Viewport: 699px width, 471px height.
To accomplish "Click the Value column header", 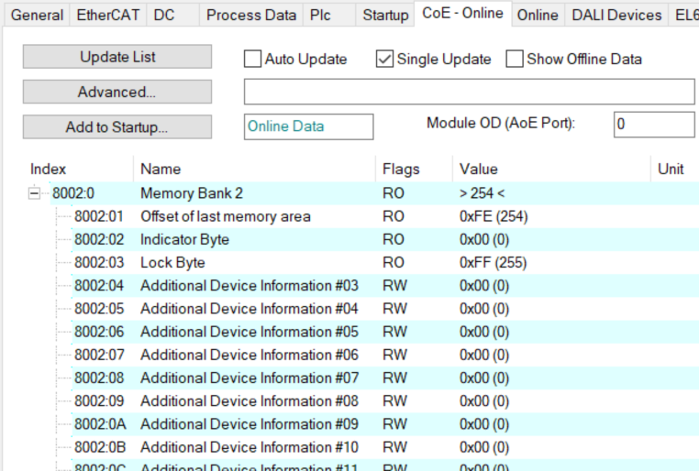I will [478, 169].
